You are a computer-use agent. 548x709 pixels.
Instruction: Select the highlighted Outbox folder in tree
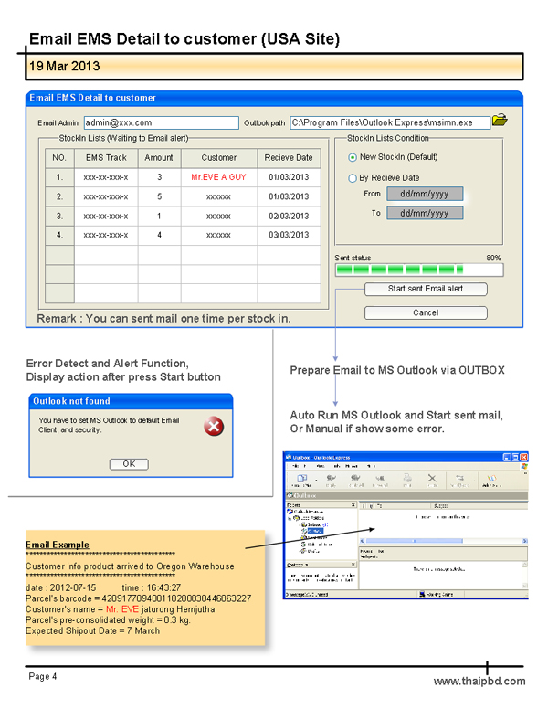pos(315,531)
